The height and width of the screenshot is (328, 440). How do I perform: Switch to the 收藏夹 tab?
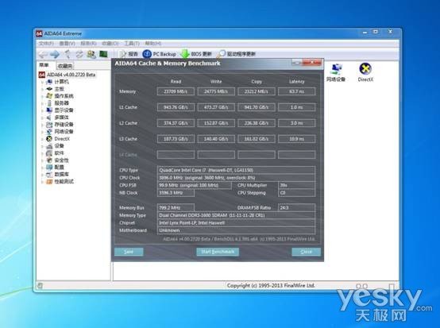pos(65,66)
